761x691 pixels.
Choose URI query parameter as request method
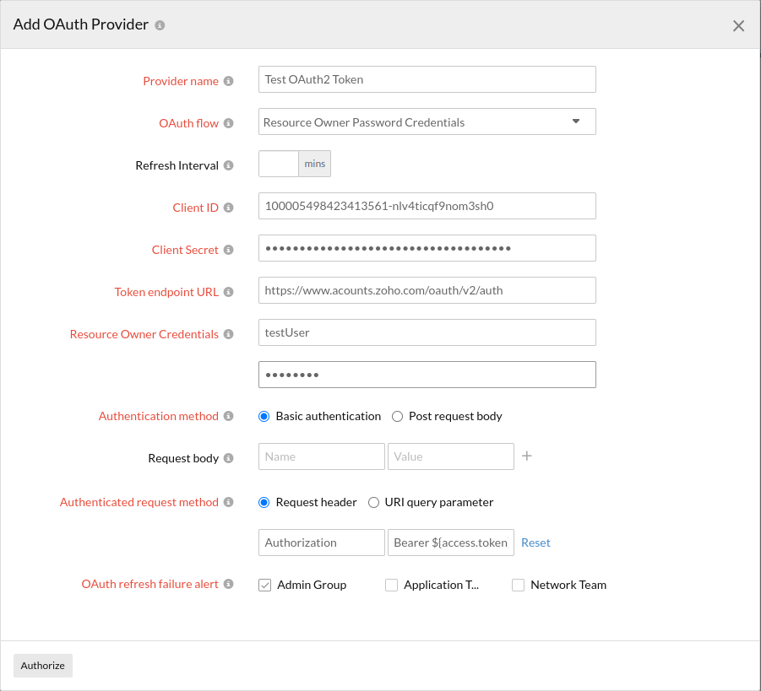point(373,502)
